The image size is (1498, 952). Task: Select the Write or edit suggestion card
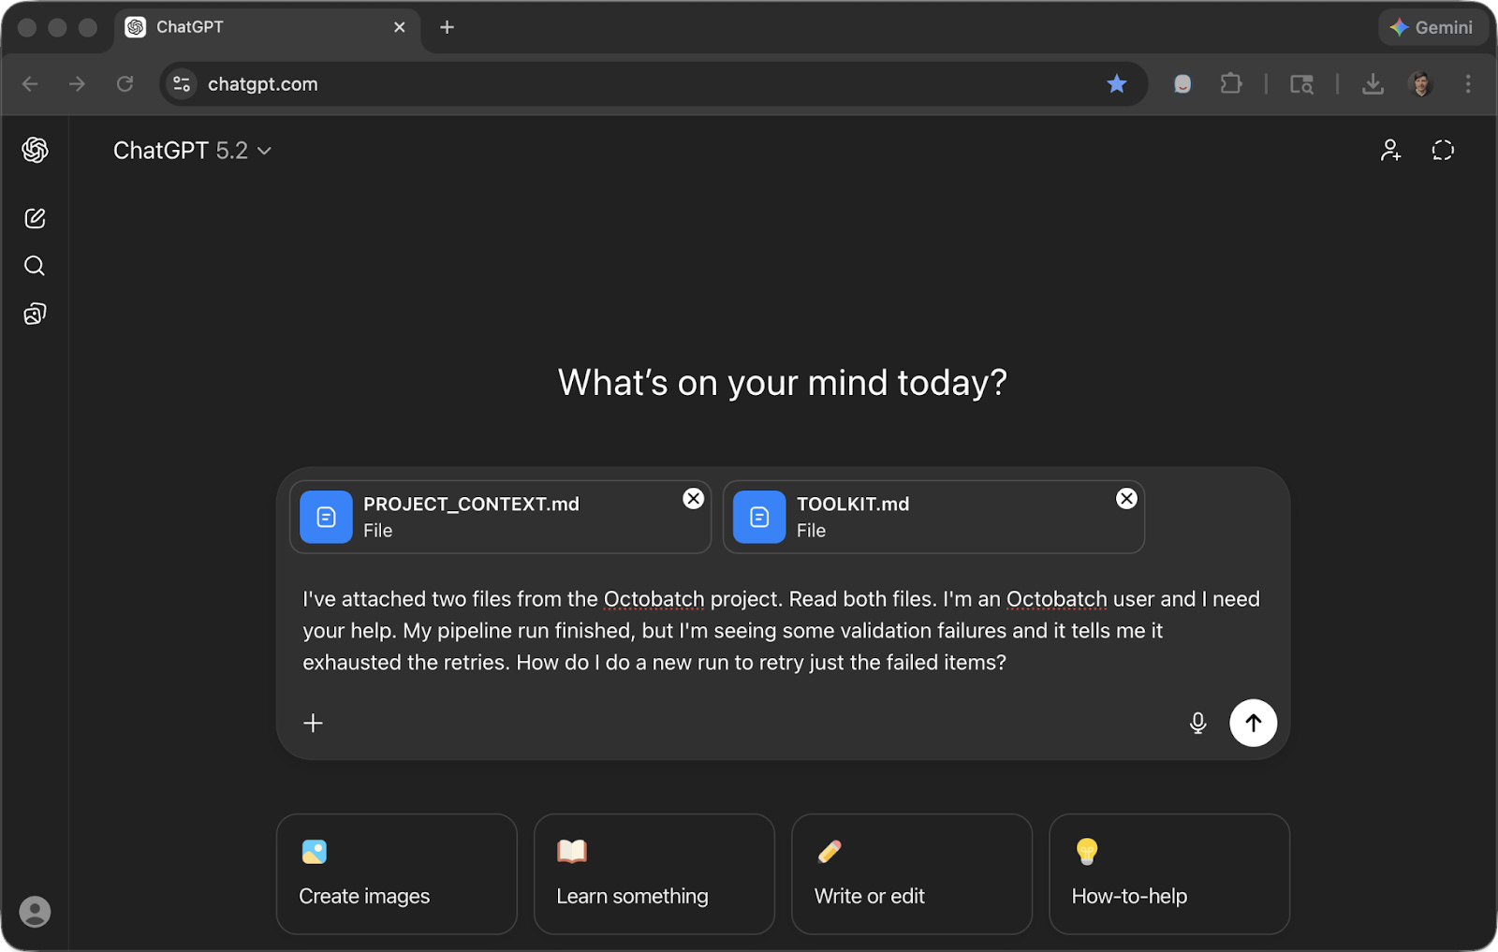tap(912, 873)
